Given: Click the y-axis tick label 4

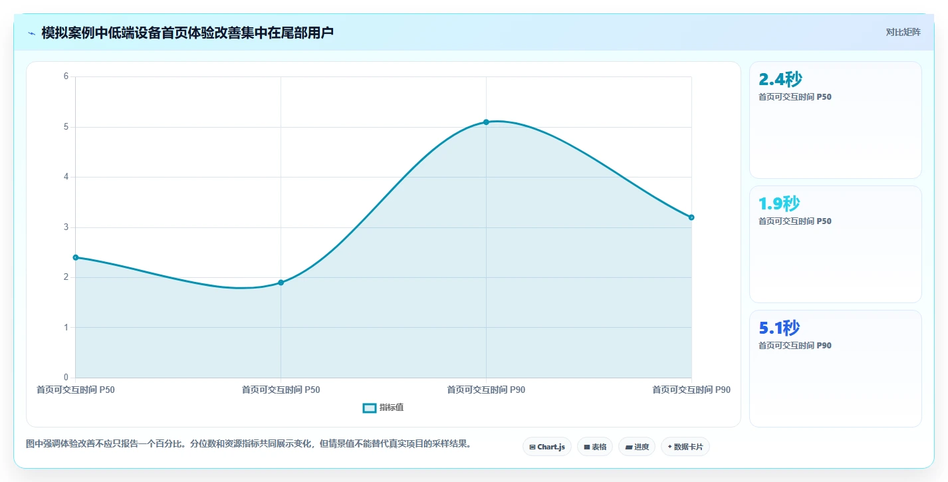Looking at the screenshot, I should pyautogui.click(x=66, y=177).
